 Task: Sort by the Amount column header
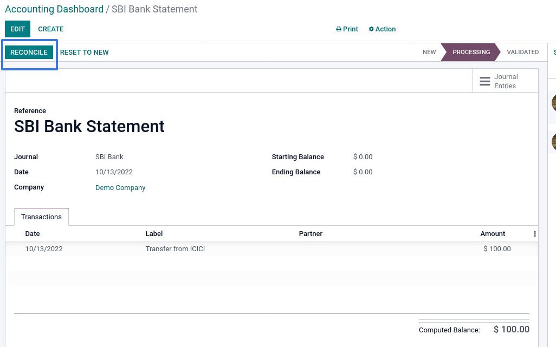(493, 234)
